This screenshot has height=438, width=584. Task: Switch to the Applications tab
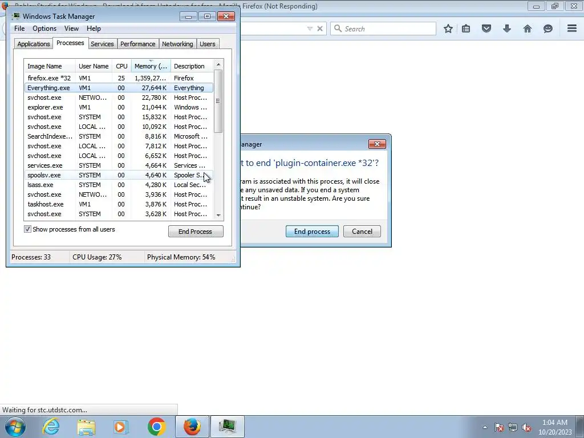coord(34,44)
